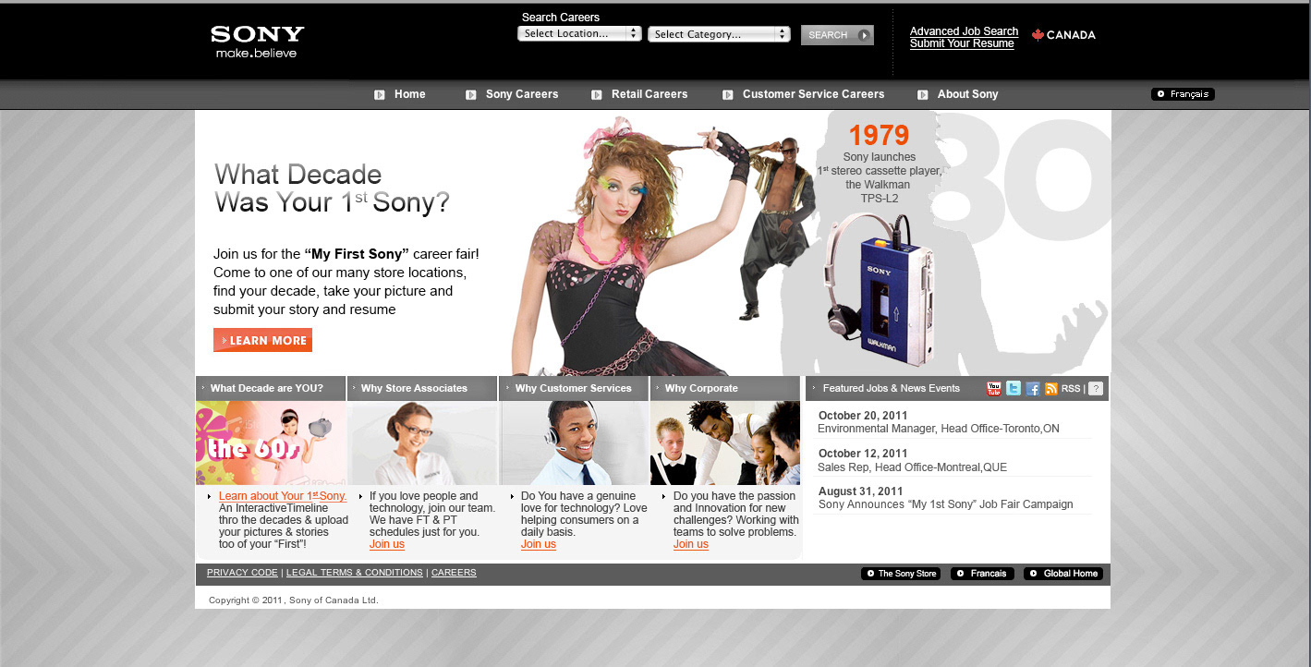Screen dimensions: 1311x667
Task: Click RSS text label
Action: pos(1071,389)
